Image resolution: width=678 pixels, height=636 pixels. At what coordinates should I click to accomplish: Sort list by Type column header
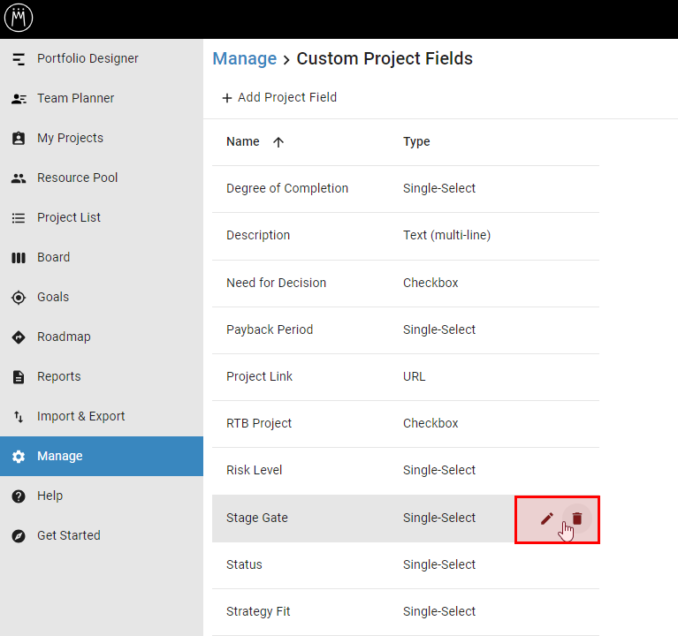coord(416,141)
